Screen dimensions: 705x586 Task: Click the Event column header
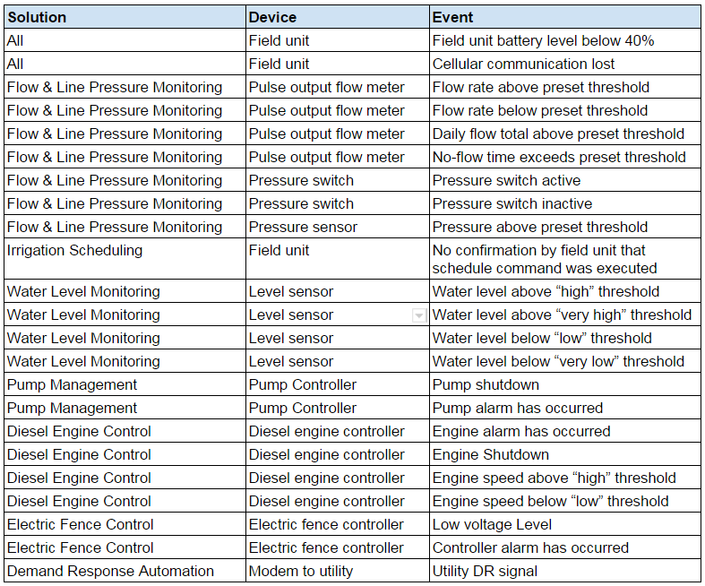(x=452, y=17)
